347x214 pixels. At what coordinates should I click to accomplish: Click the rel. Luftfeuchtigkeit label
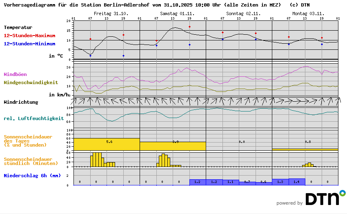point(33,118)
